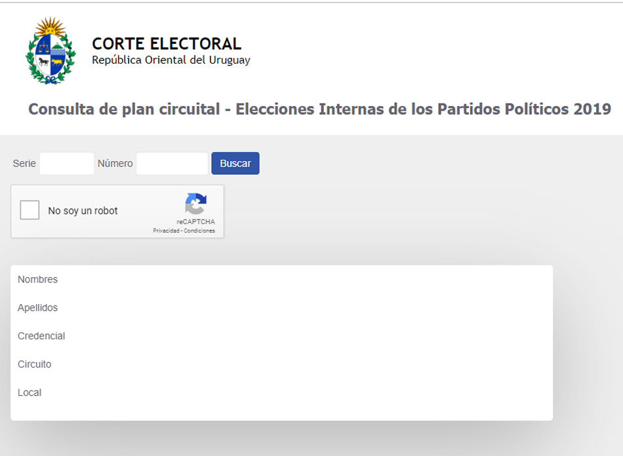Select the Nombres result row
The height and width of the screenshot is (456, 623).
coord(282,279)
